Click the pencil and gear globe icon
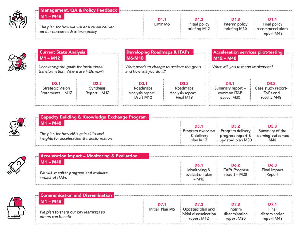Screen dimensions: 303x231 click(18, 62)
